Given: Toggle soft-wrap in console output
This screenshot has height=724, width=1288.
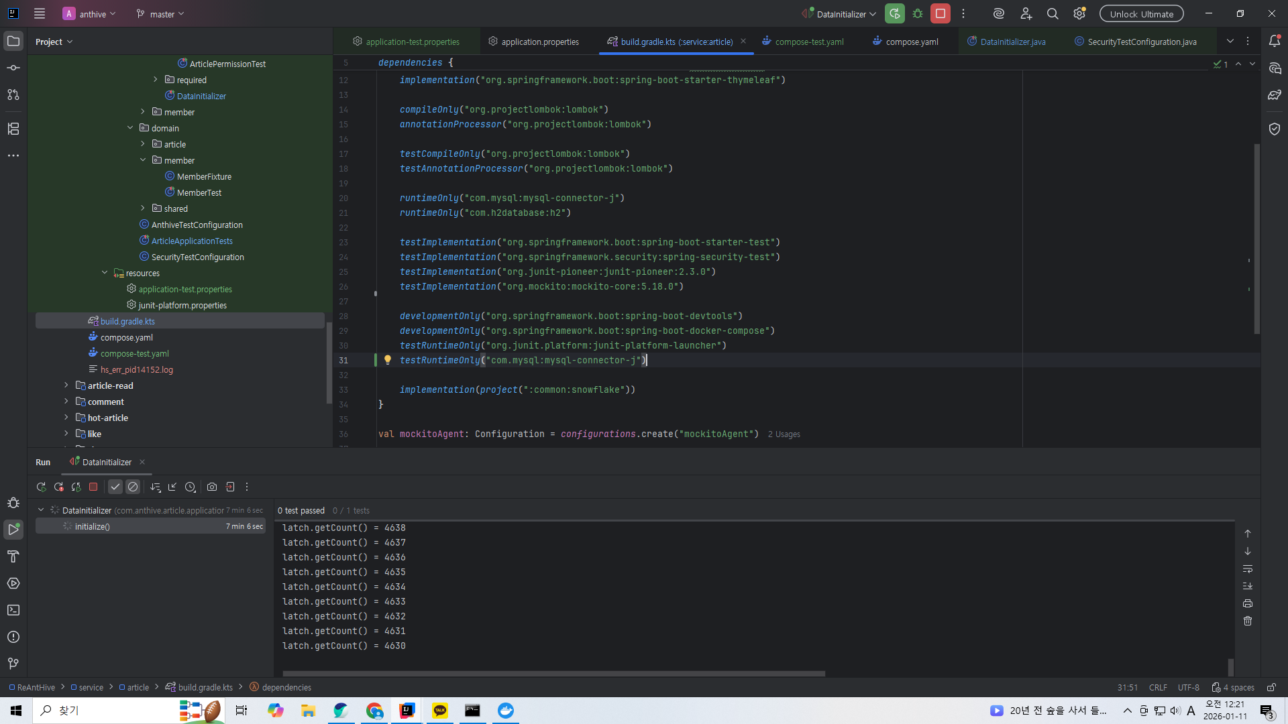Looking at the screenshot, I should 1248,568.
